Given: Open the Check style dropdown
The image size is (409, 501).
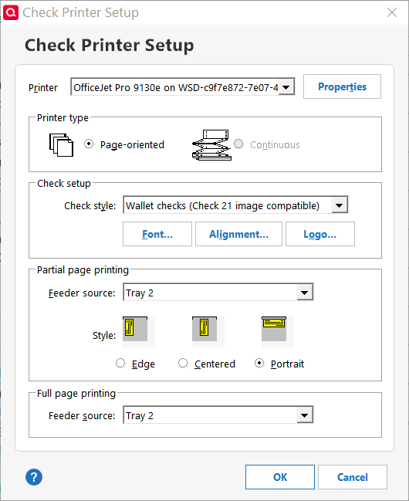Looking at the screenshot, I should pos(340,205).
